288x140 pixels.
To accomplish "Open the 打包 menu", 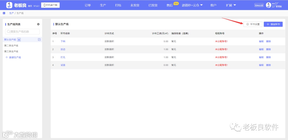I will pos(118,5).
